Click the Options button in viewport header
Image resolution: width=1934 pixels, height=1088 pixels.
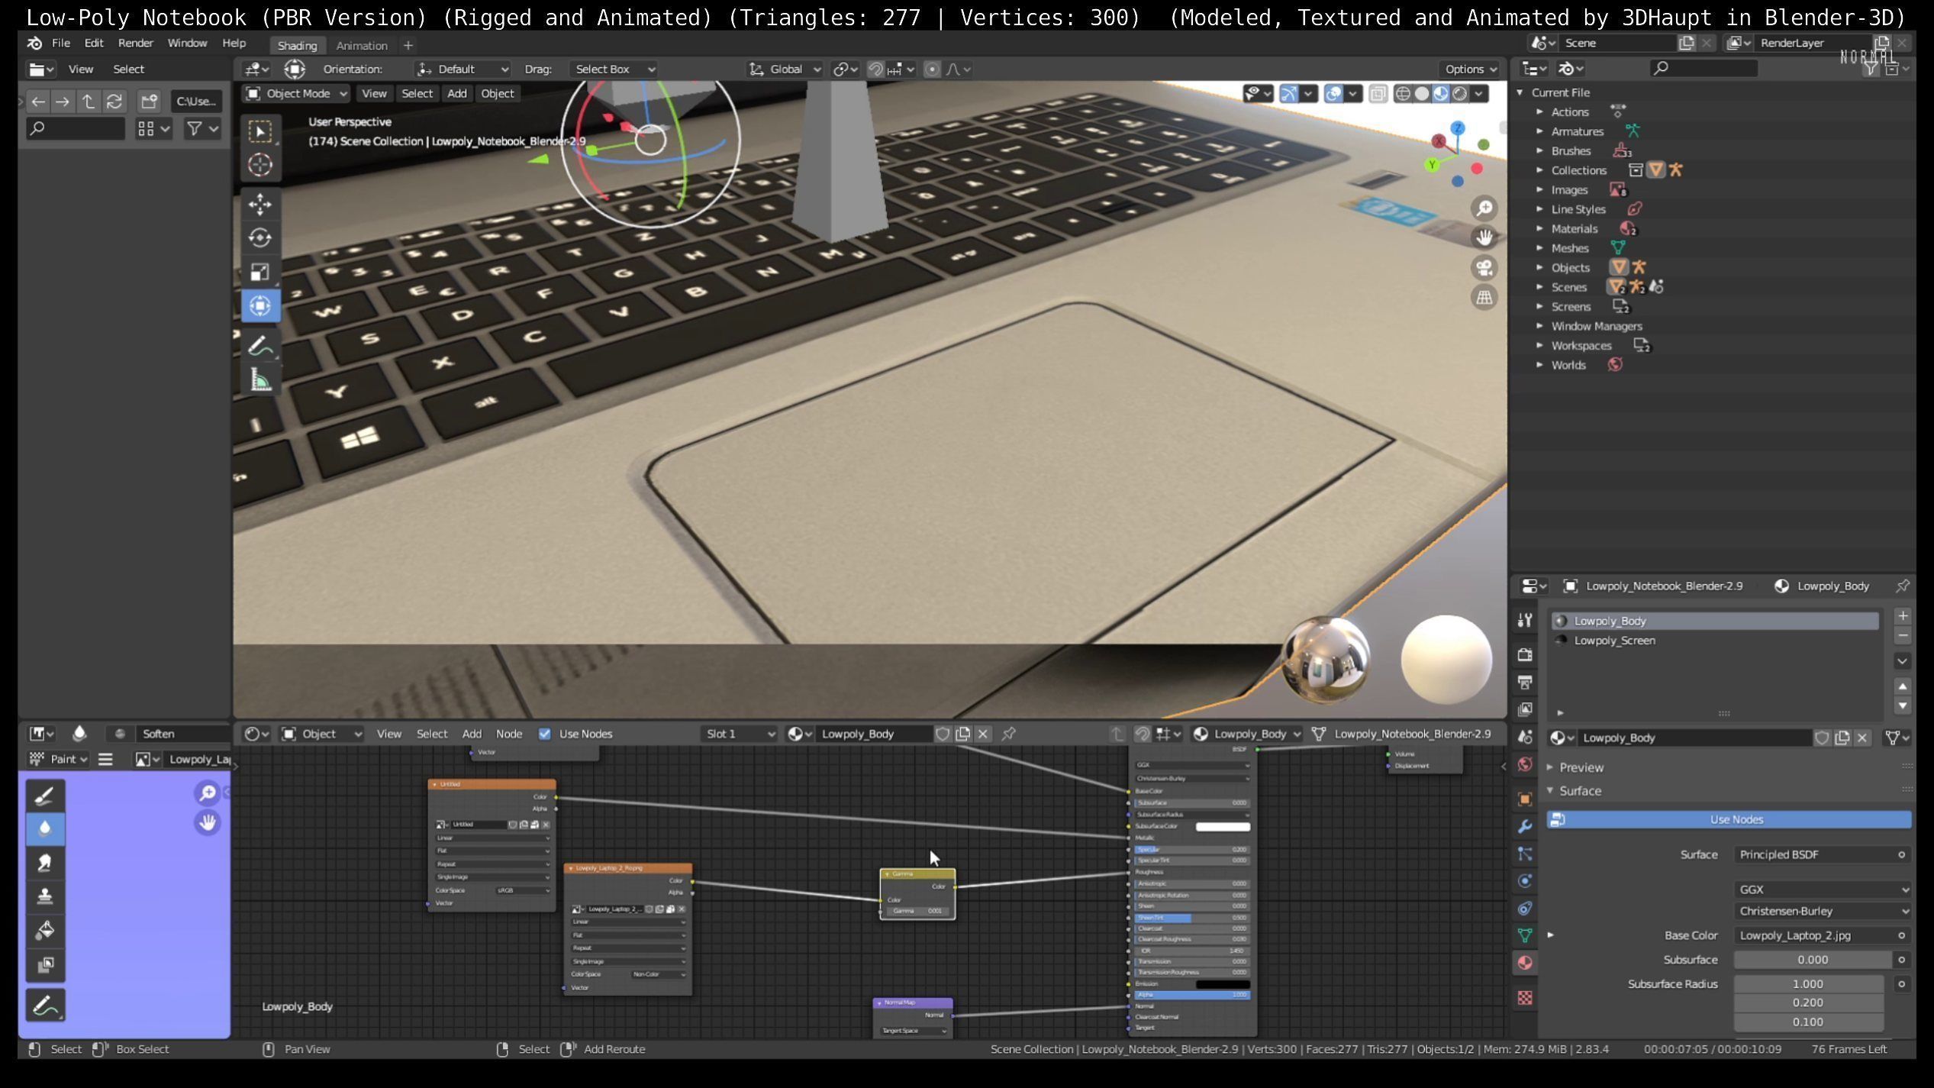1470,69
